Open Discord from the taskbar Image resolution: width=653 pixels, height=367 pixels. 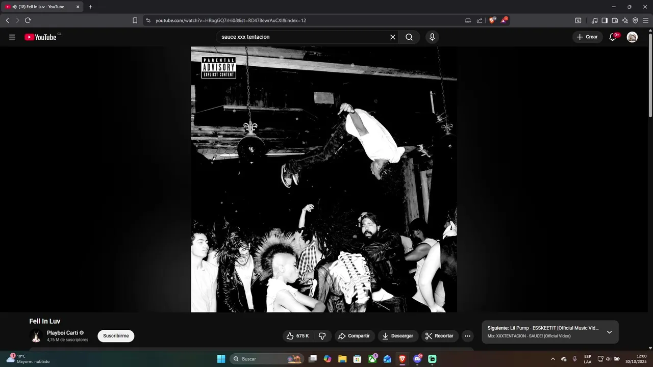(417, 359)
